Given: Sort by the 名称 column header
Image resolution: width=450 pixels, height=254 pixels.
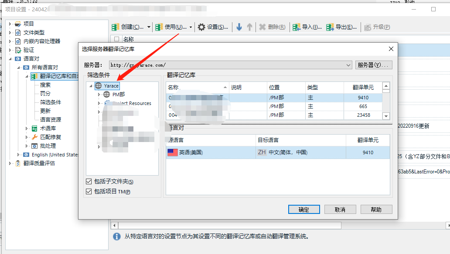Looking at the screenshot, I should 197,88.
